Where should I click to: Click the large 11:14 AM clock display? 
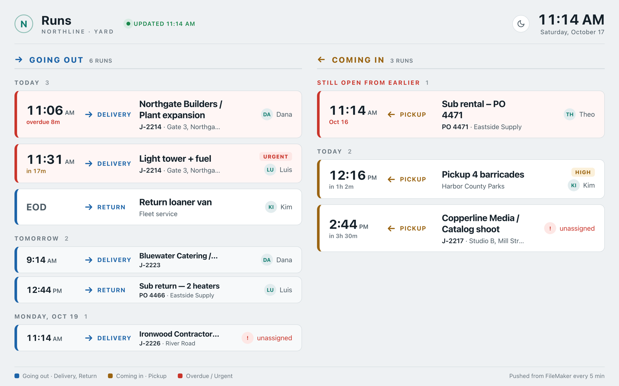pos(571,19)
